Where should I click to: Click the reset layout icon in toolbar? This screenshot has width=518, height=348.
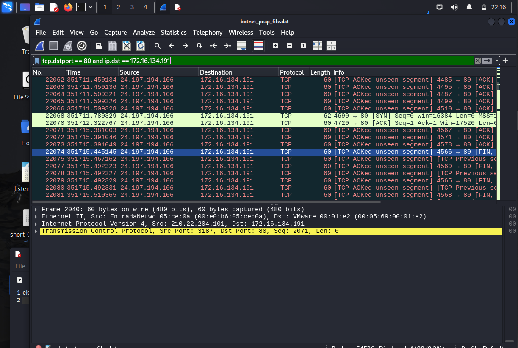coord(331,46)
